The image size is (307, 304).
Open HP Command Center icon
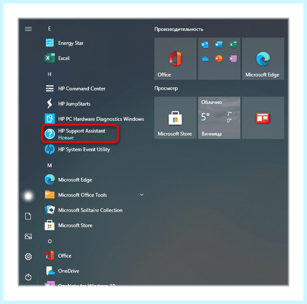(50, 89)
